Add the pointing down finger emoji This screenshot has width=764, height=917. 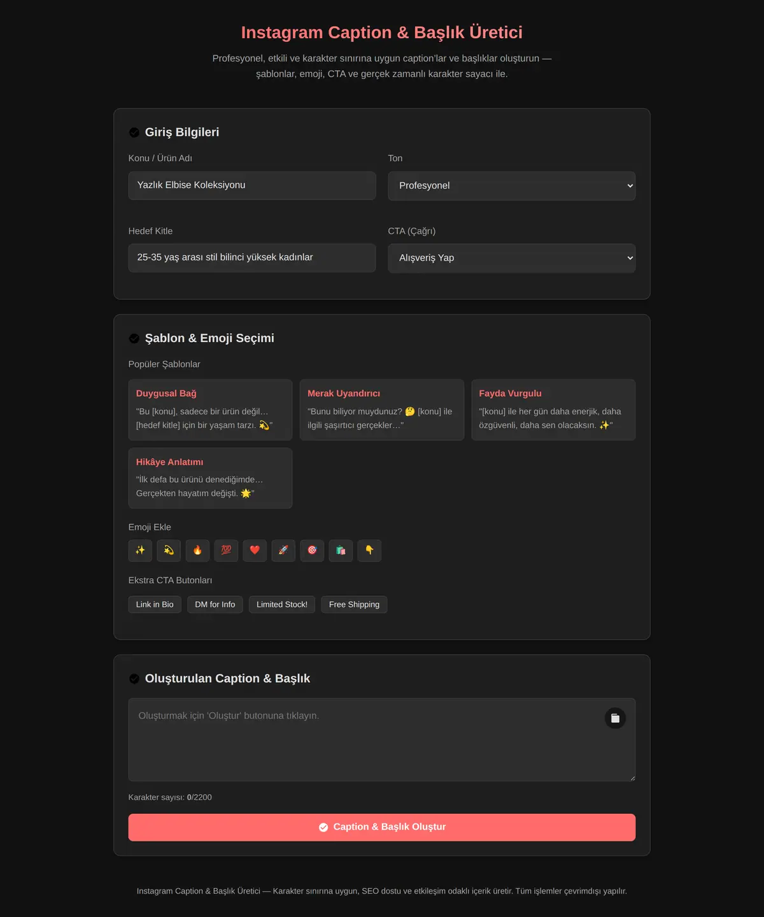[x=369, y=550]
